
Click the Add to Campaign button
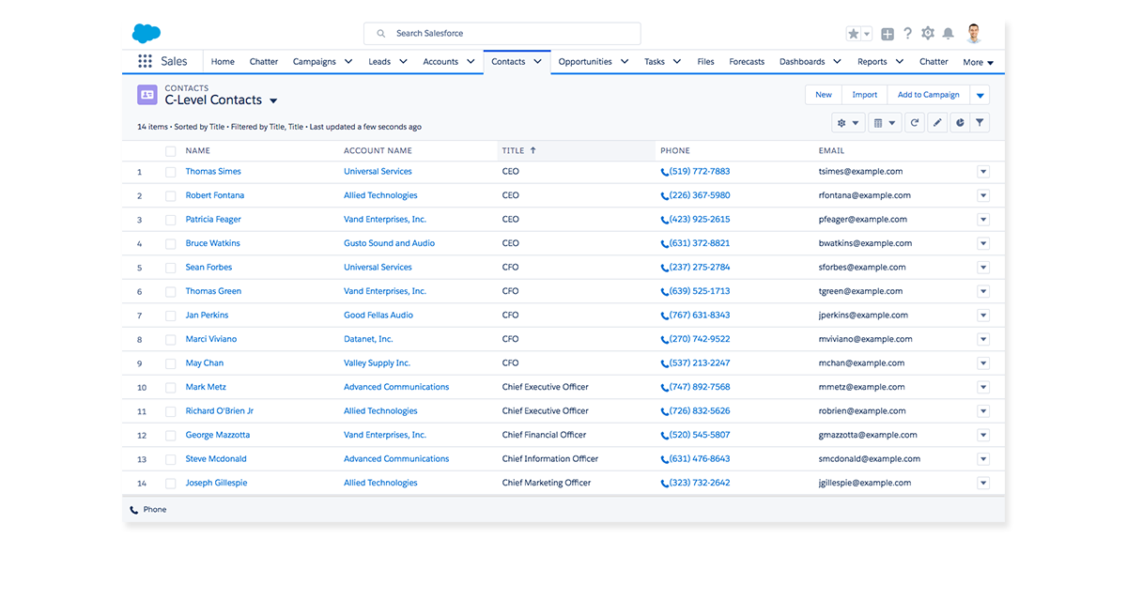928,95
